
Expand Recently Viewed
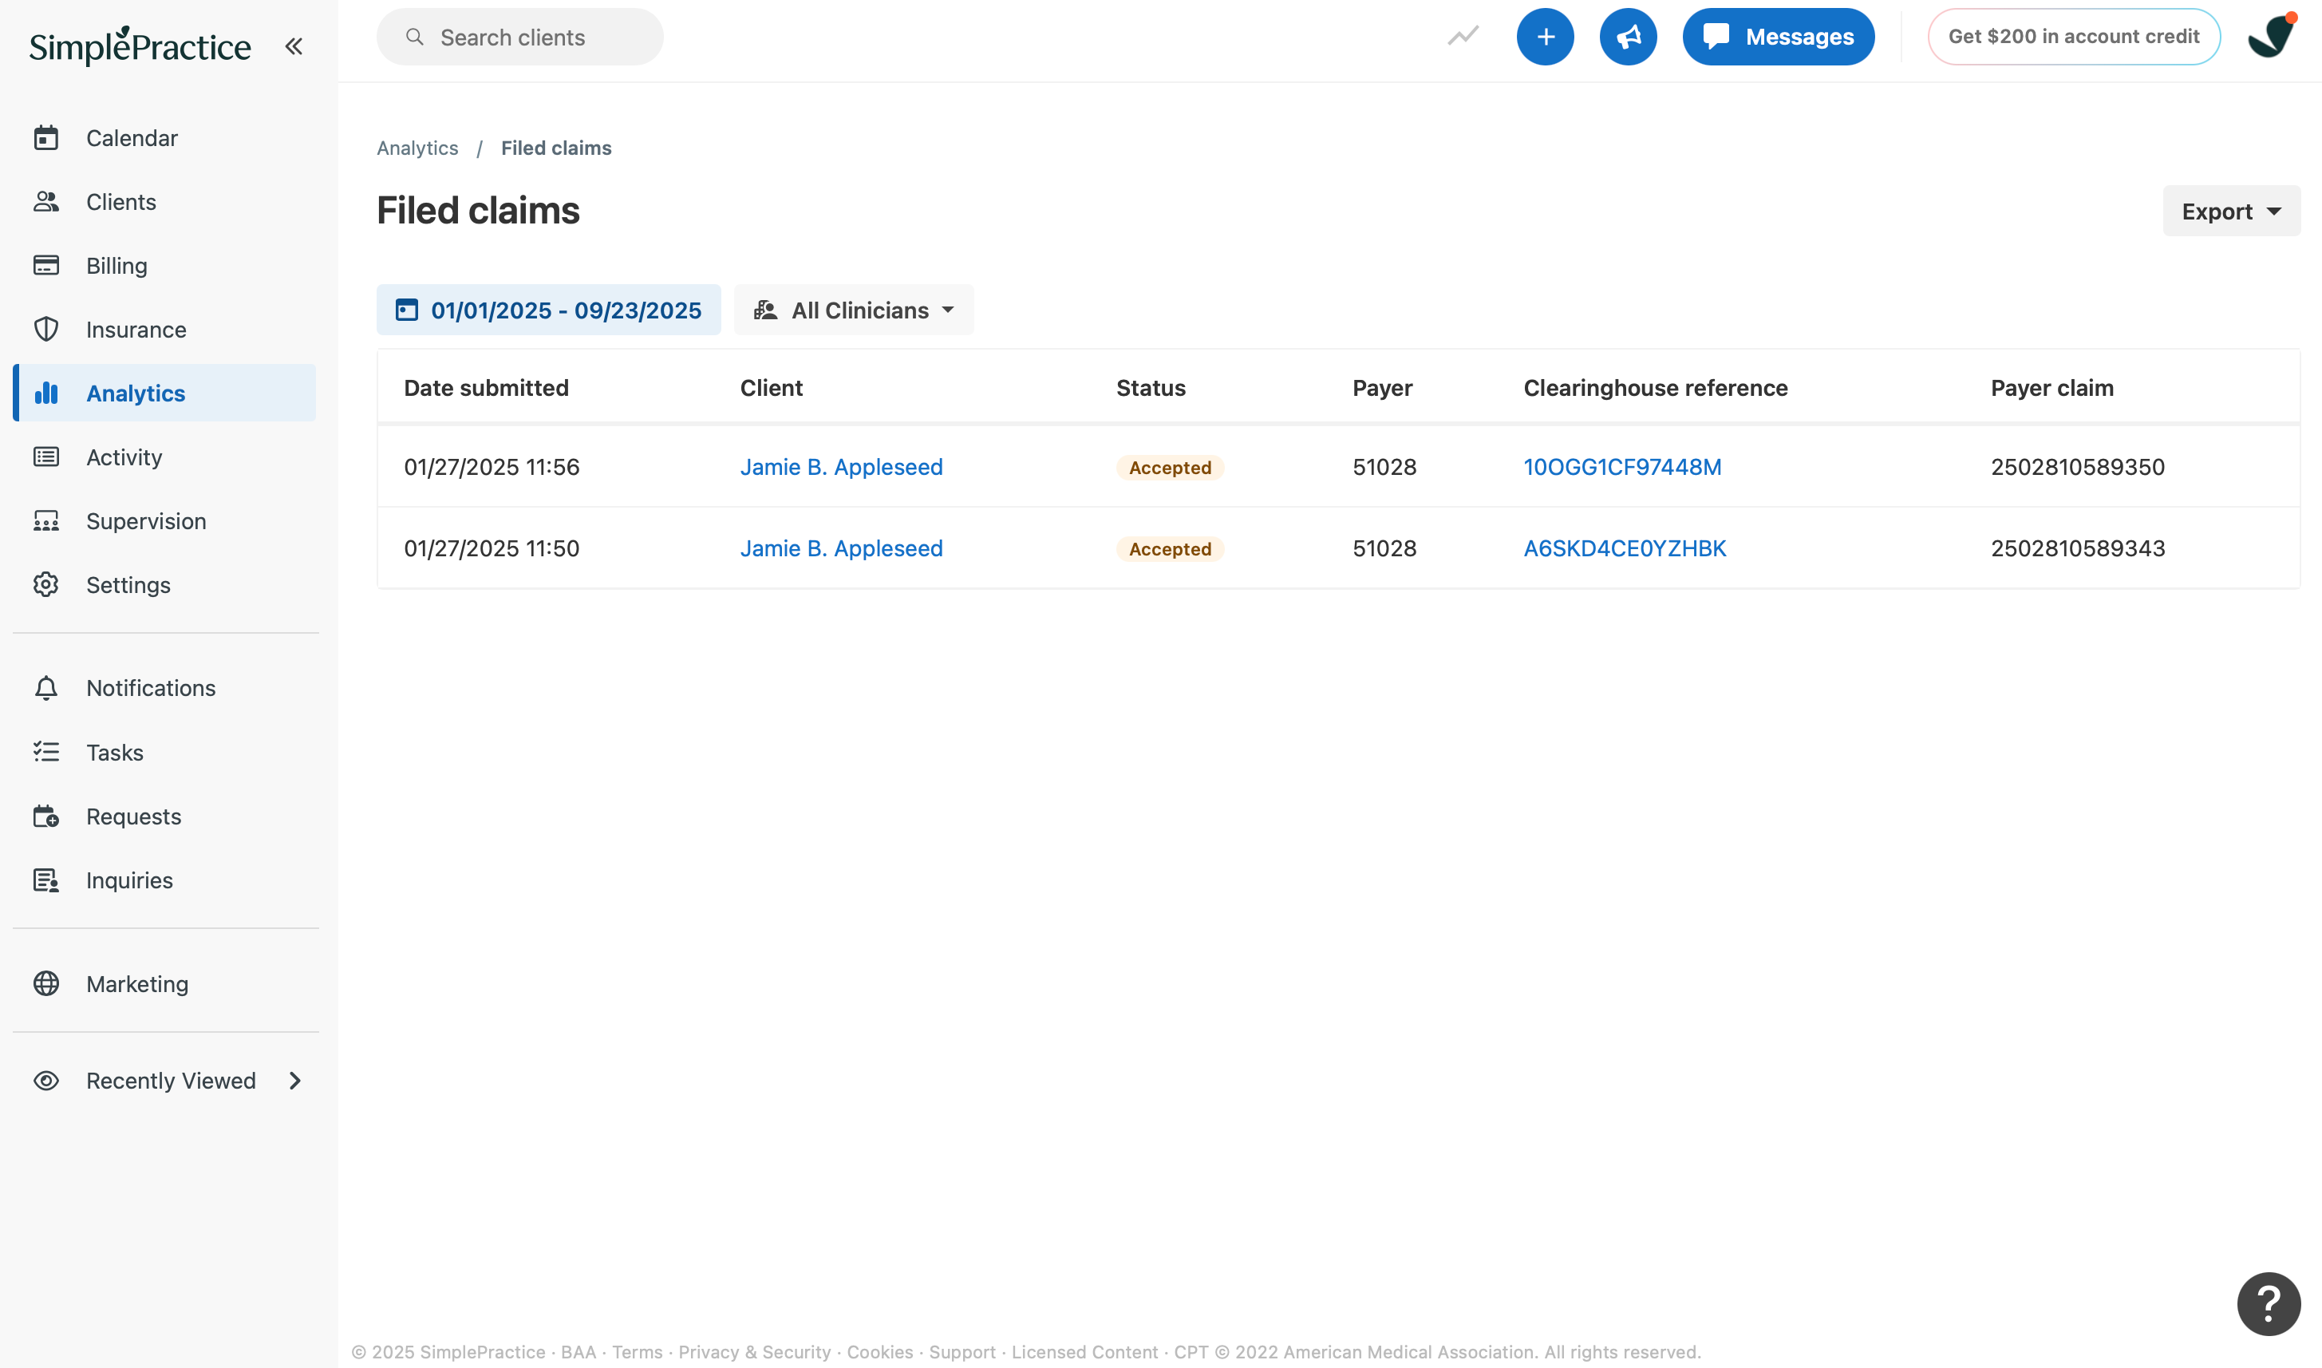(x=294, y=1081)
